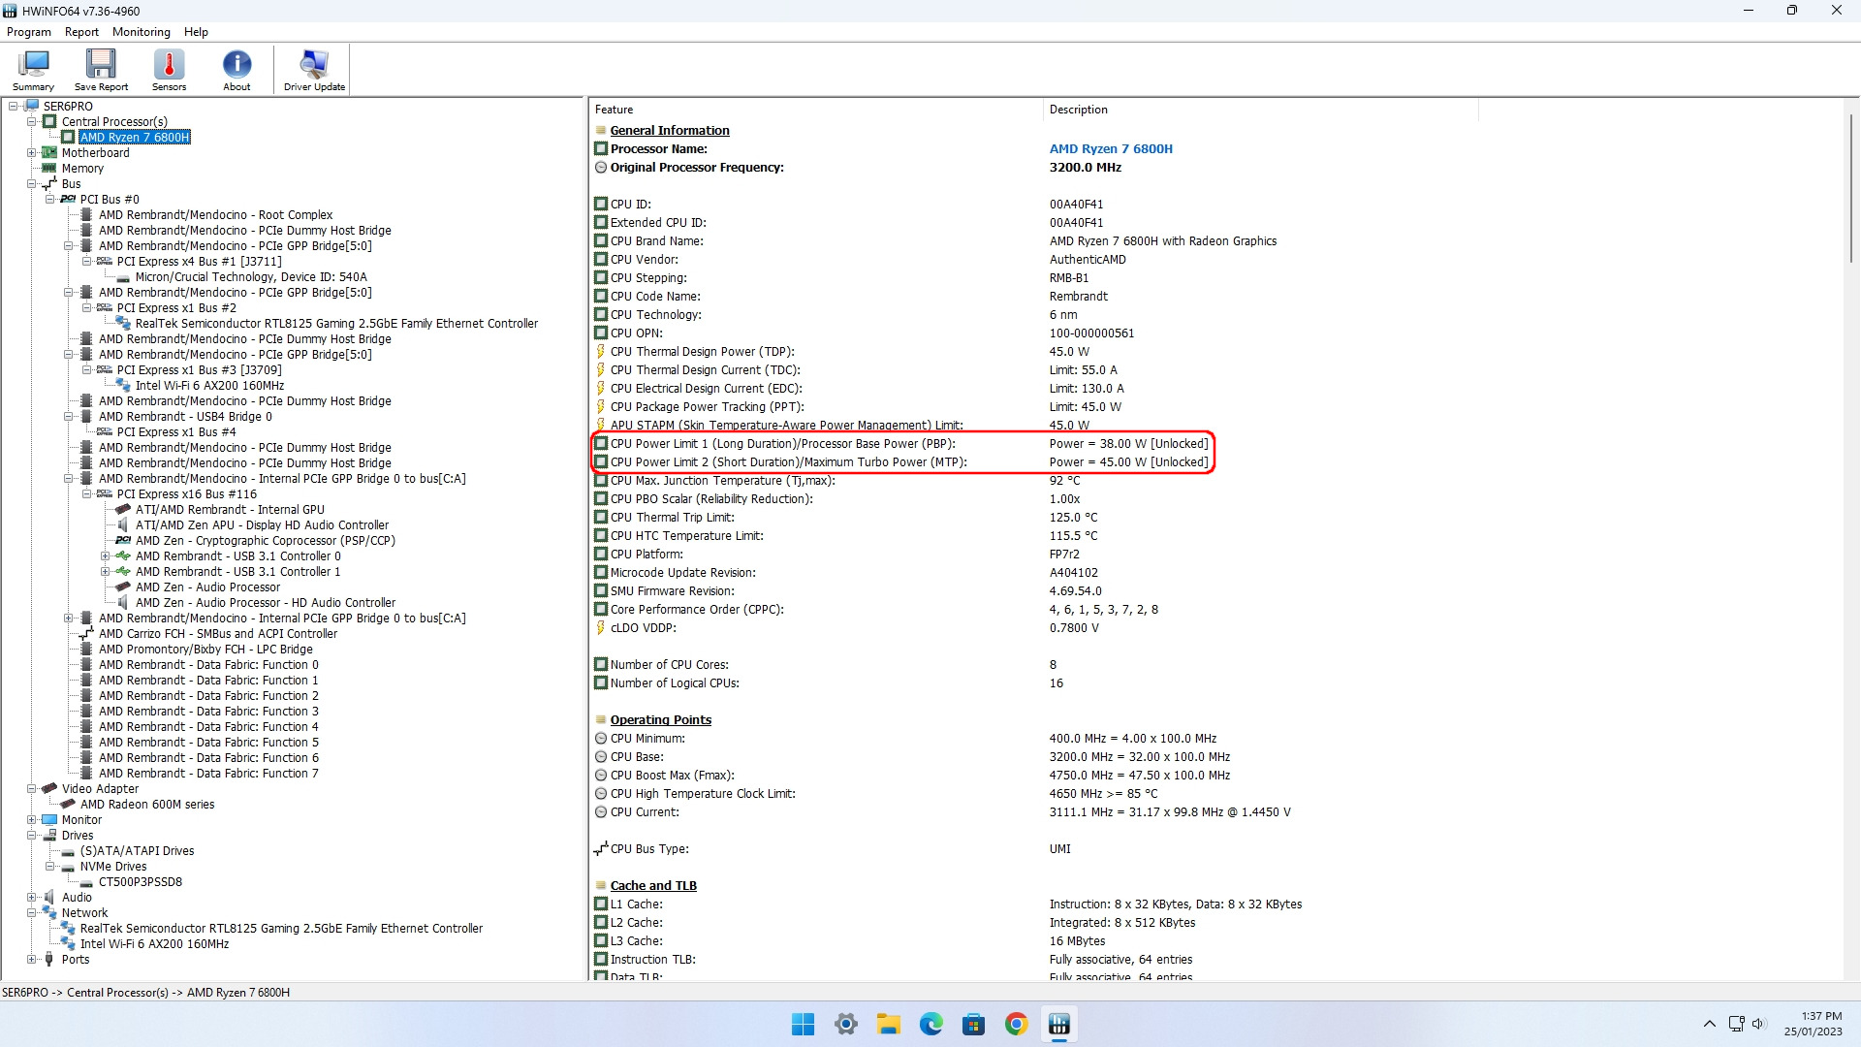Click the CPU Power Limit 1 row
1861x1047 pixels.
coord(901,444)
